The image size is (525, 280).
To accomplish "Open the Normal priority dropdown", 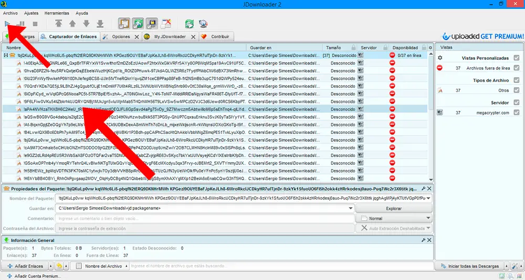I will click(x=394, y=219).
